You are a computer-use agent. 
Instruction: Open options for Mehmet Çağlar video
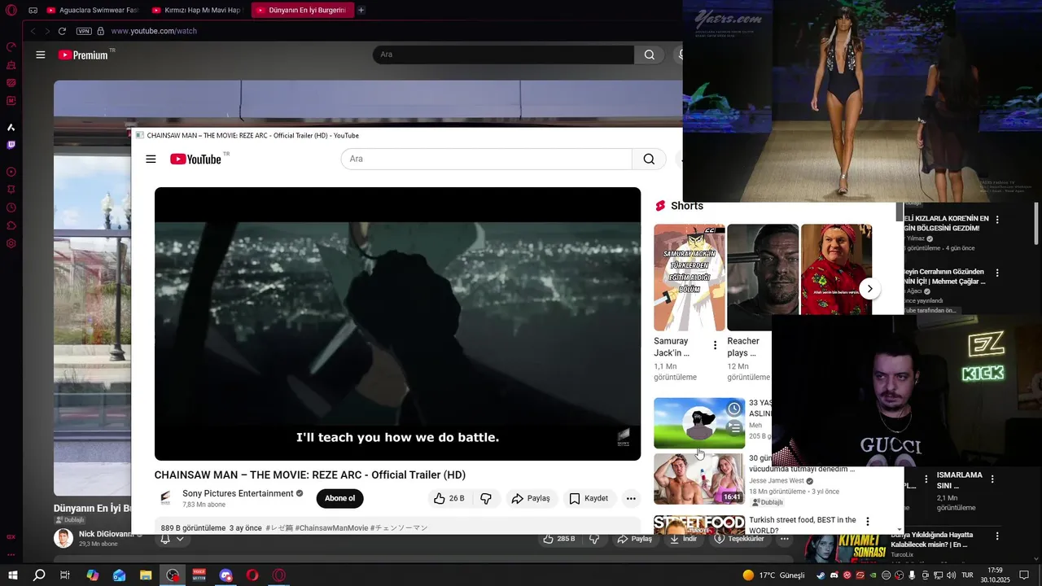tap(997, 273)
